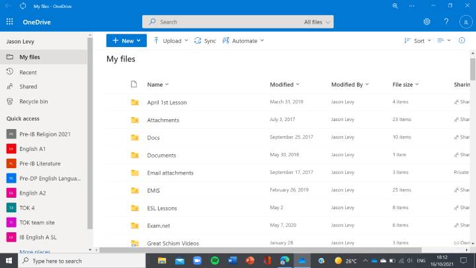Open Zoom from the taskbar

click(197, 261)
